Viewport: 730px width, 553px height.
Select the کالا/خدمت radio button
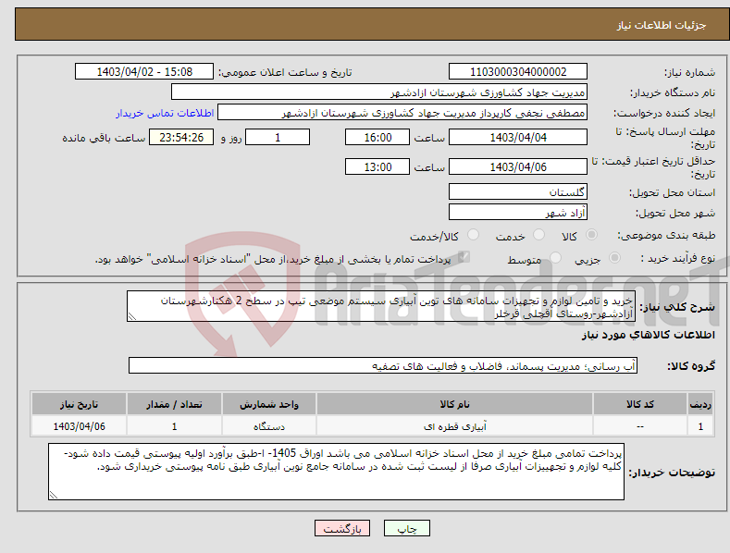(473, 235)
